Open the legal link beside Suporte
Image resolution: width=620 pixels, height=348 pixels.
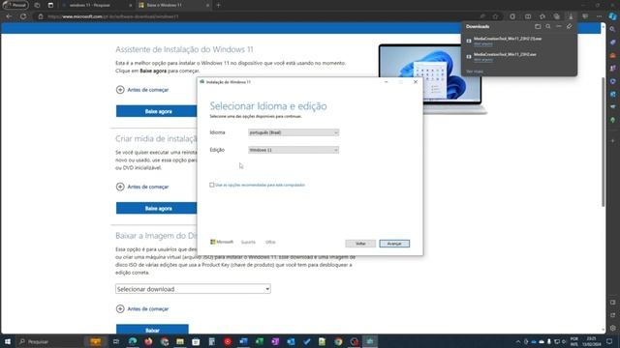point(270,242)
